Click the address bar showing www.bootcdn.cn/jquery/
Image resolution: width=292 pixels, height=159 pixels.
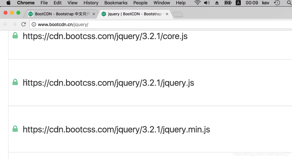[x=161, y=25]
